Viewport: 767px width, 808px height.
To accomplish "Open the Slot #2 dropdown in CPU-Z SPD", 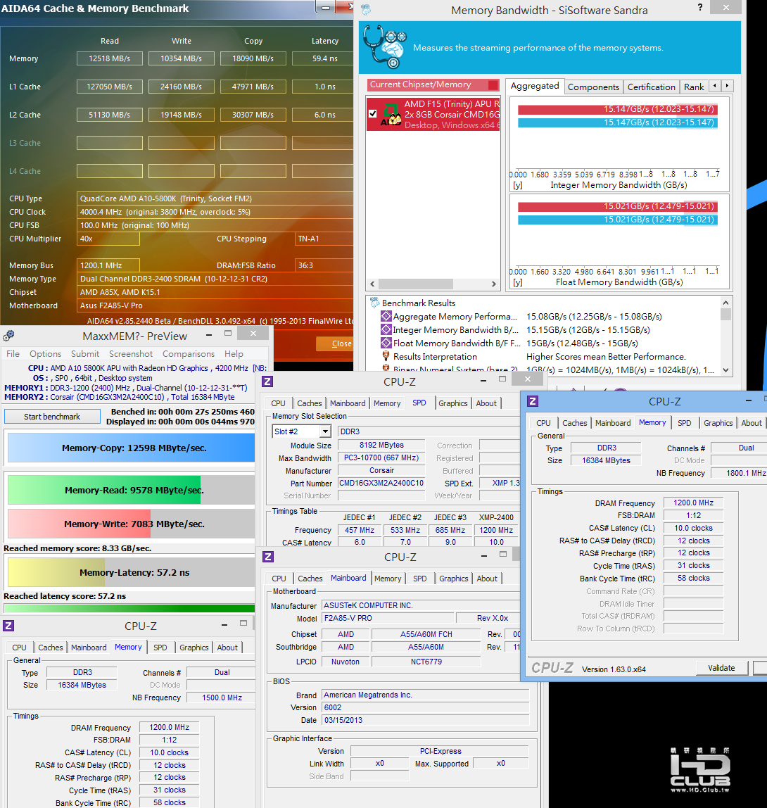I will tap(325, 431).
